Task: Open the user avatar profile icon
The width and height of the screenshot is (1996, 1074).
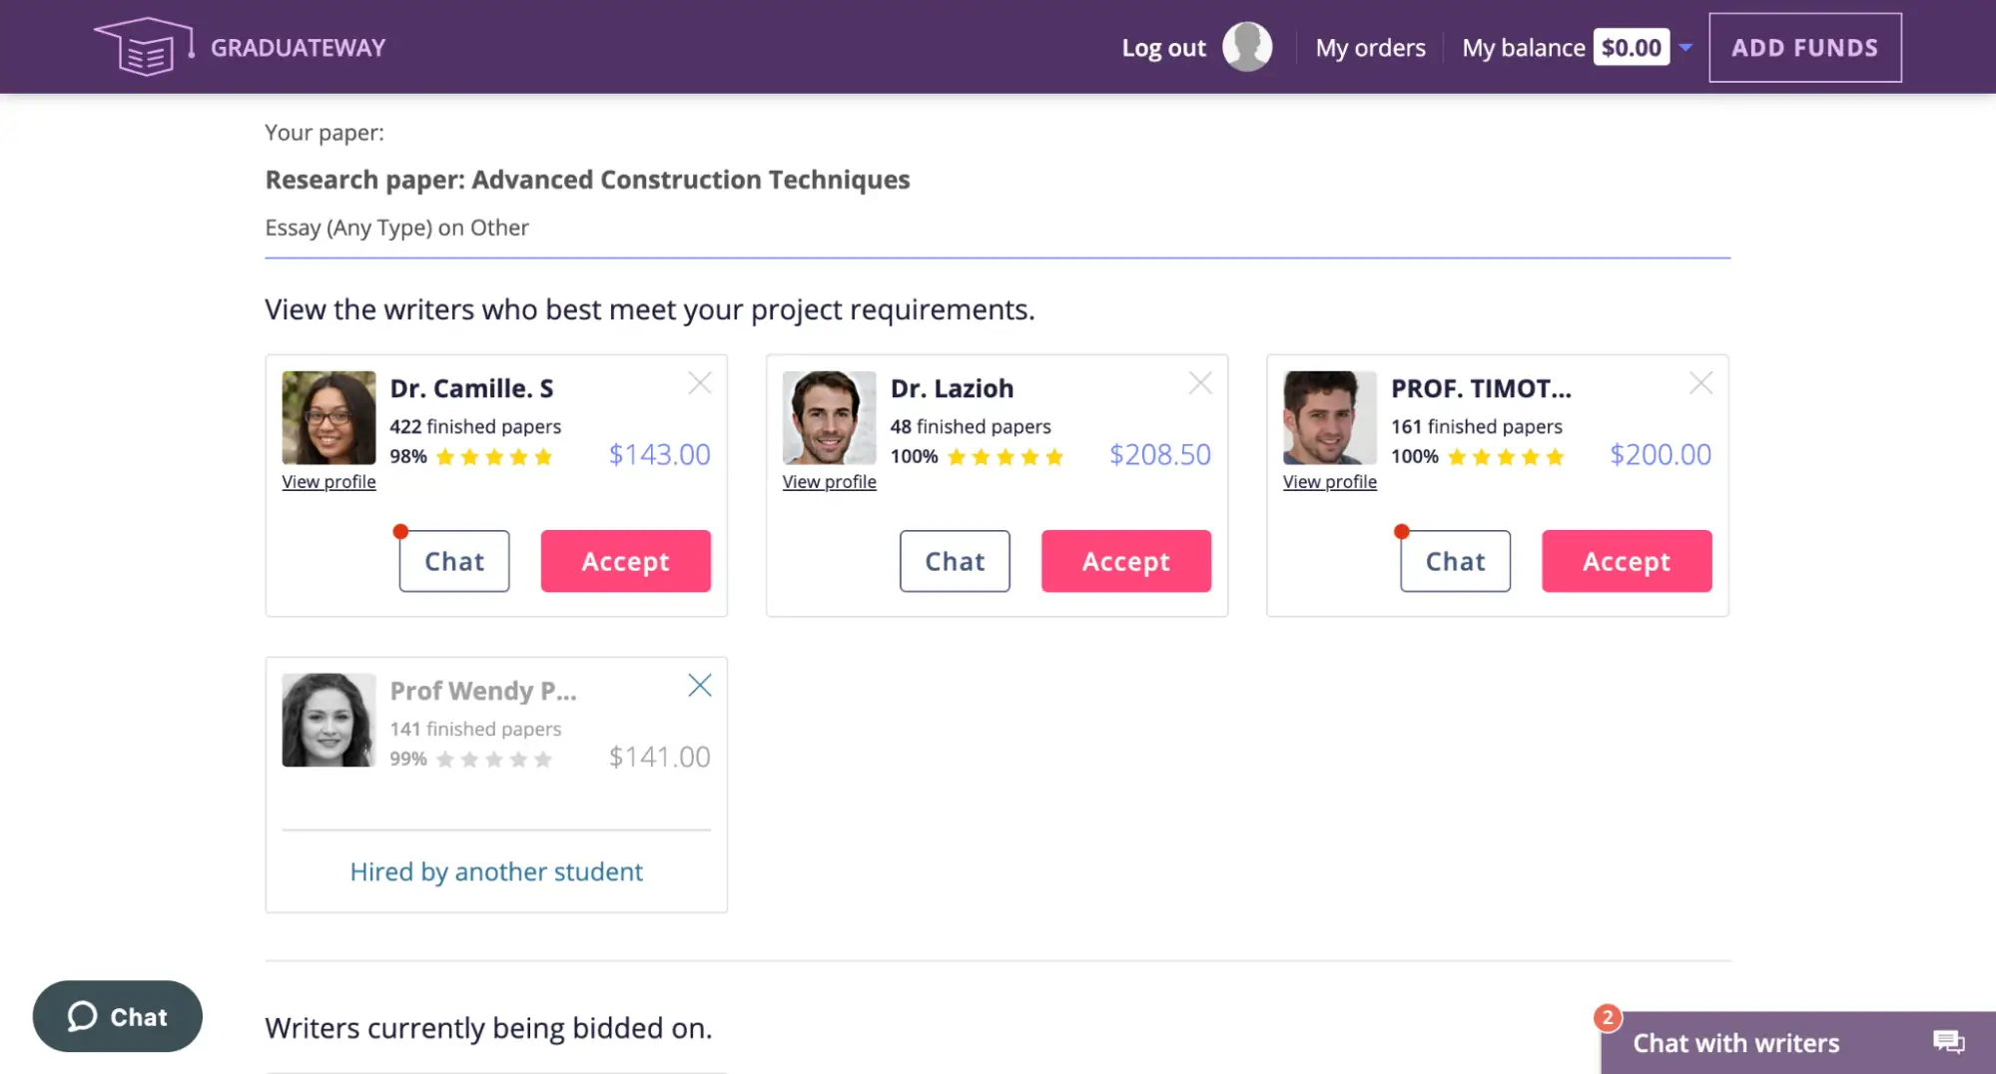Action: coord(1246,46)
